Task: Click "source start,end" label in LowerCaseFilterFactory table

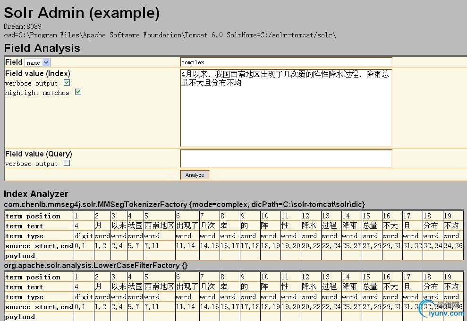Action: point(39,307)
